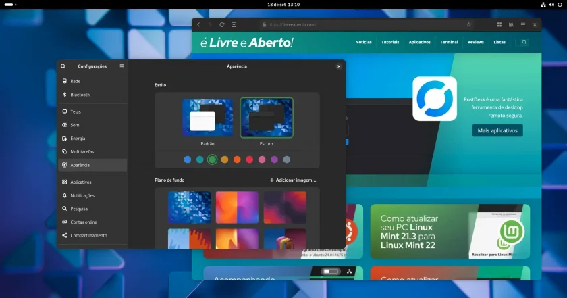567x298 pixels.
Task: Choose the red accent color
Action: coord(250,159)
